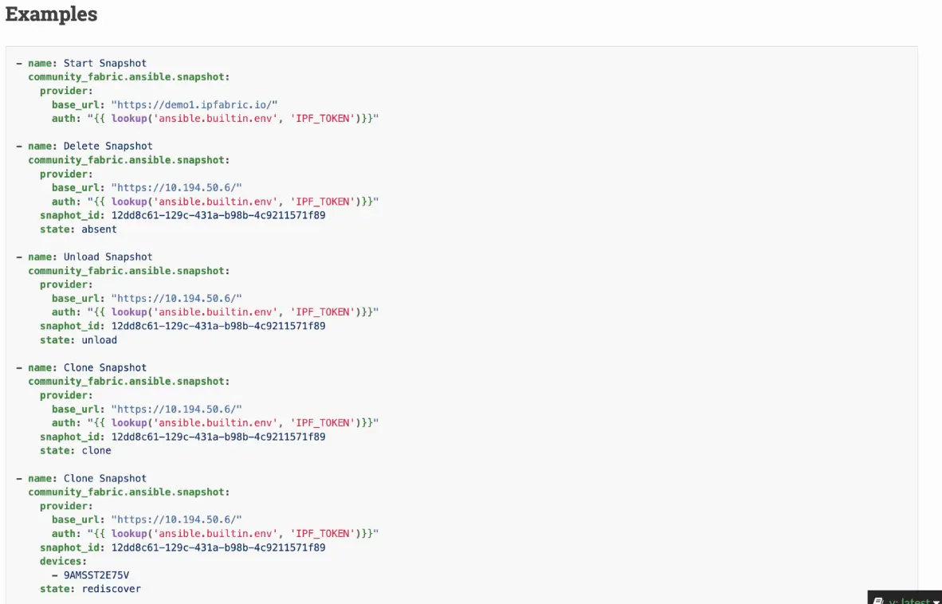Click the 'devices:' key in last example
The width and height of the screenshot is (942, 604).
63,562
